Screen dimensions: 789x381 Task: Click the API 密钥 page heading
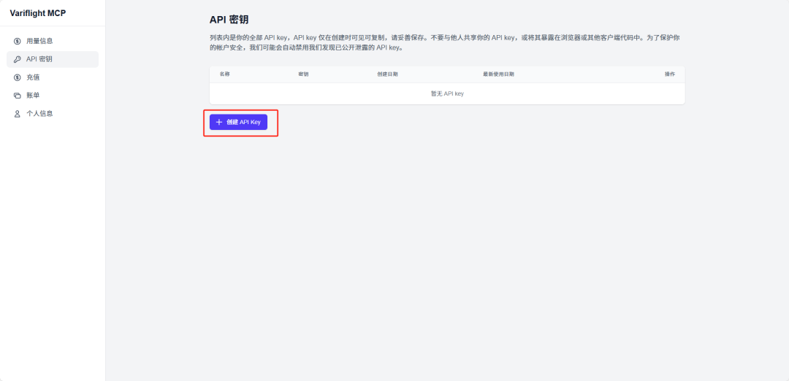[x=229, y=20]
